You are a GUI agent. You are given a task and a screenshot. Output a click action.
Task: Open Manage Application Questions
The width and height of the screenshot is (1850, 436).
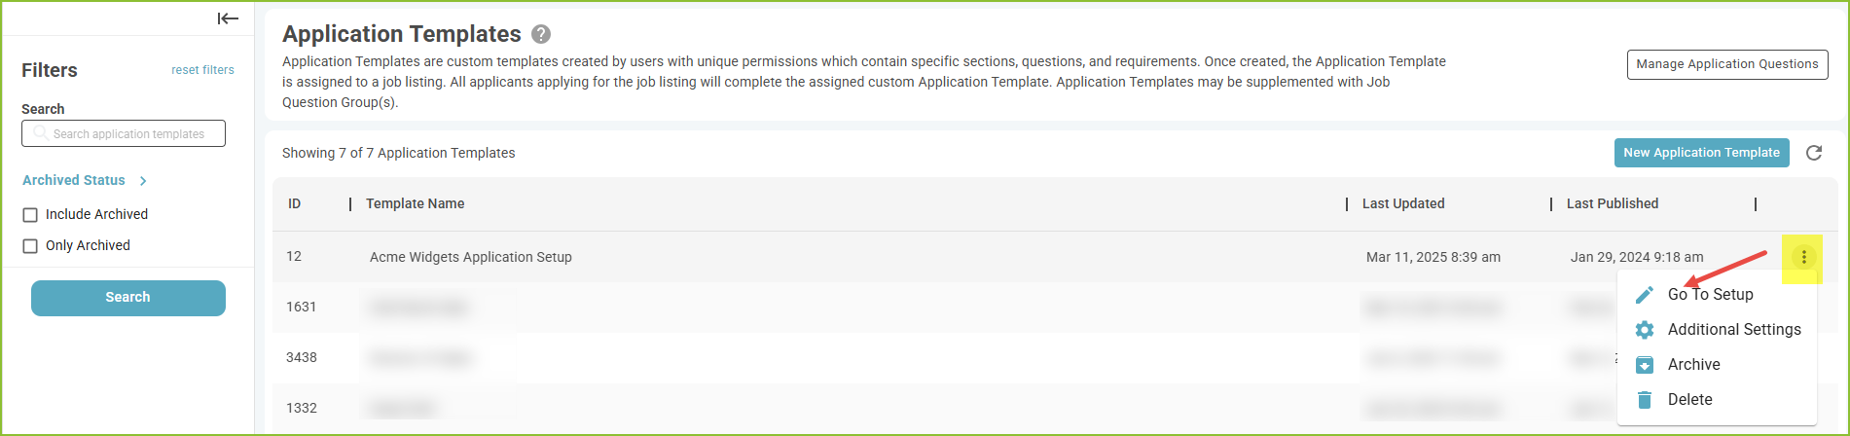pos(1726,64)
